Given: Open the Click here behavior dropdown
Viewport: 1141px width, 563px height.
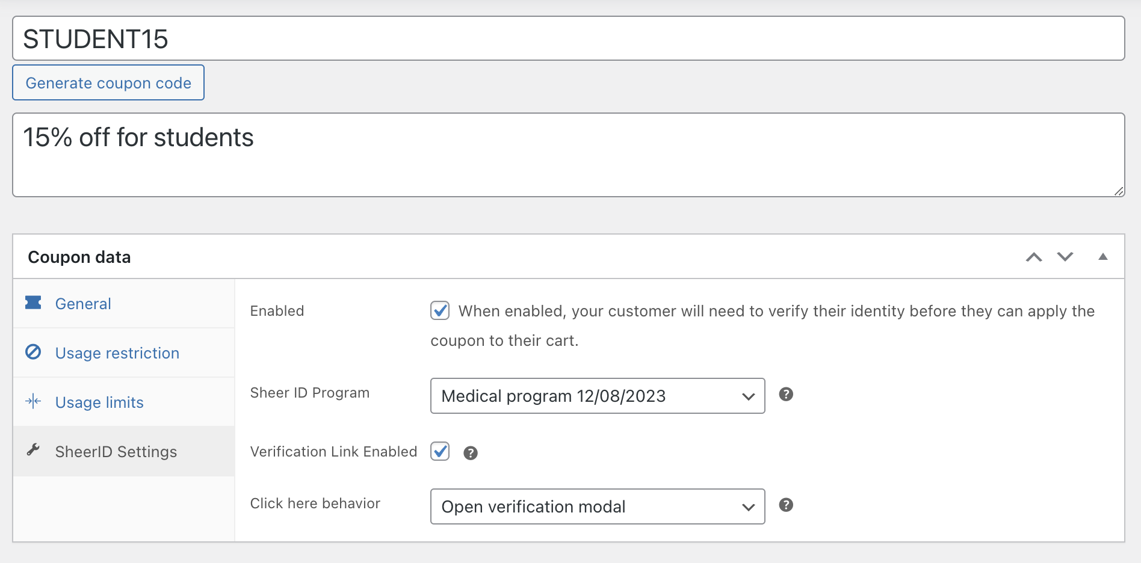Looking at the screenshot, I should 598,506.
